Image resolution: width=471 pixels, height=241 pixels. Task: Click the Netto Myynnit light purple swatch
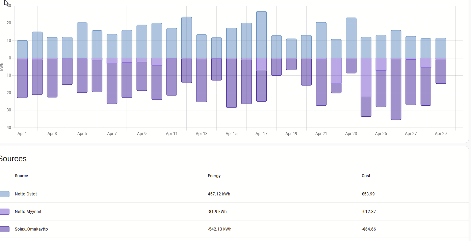tap(4, 212)
